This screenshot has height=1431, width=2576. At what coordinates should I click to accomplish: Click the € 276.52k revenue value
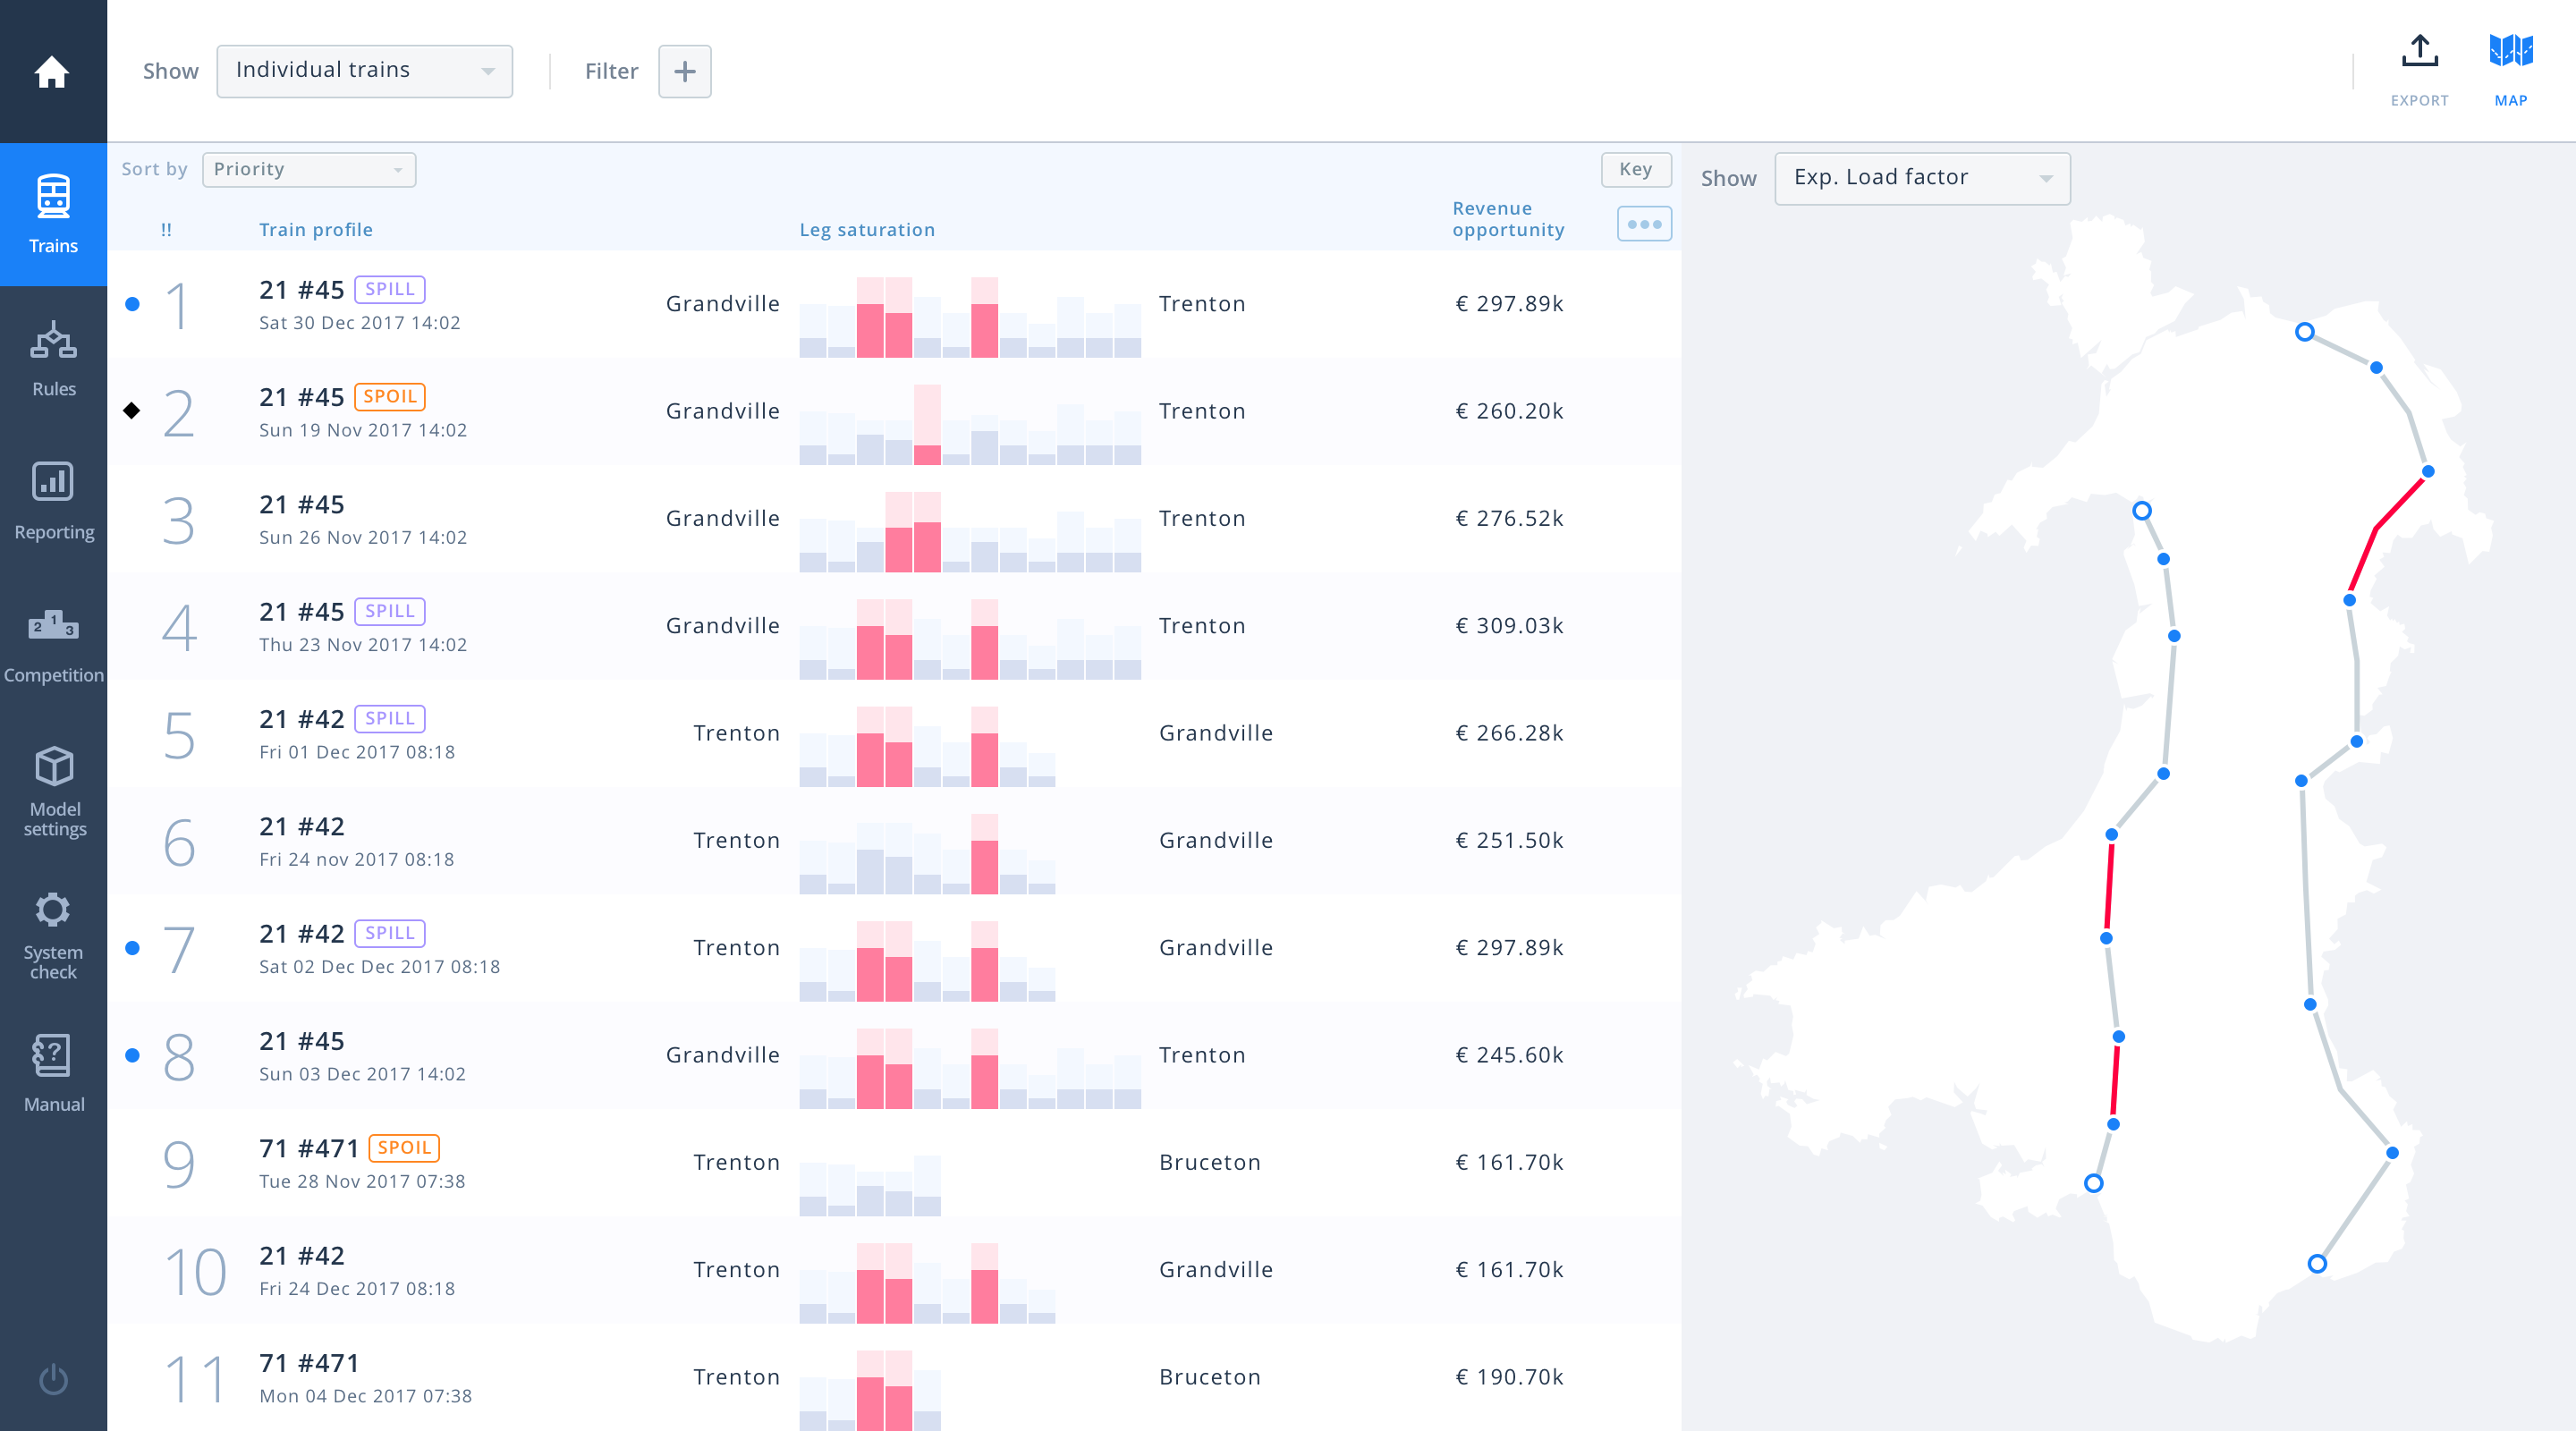[x=1509, y=519]
